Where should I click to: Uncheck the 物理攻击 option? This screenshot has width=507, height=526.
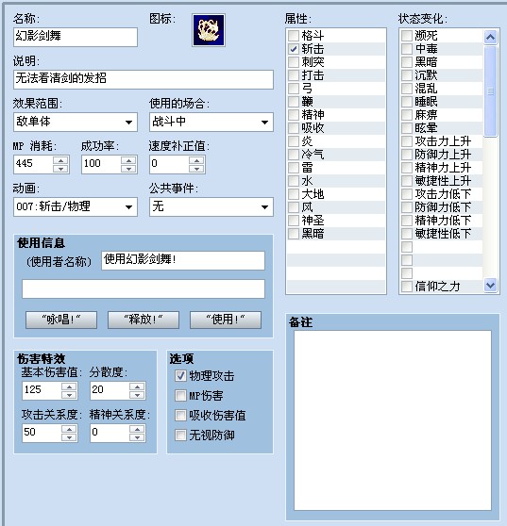[x=180, y=376]
